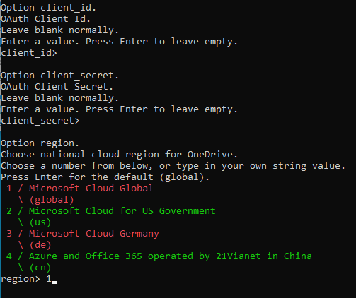Select option 1 Microsoft Cloud Global
This screenshot has width=356, height=298.
pos(80,189)
